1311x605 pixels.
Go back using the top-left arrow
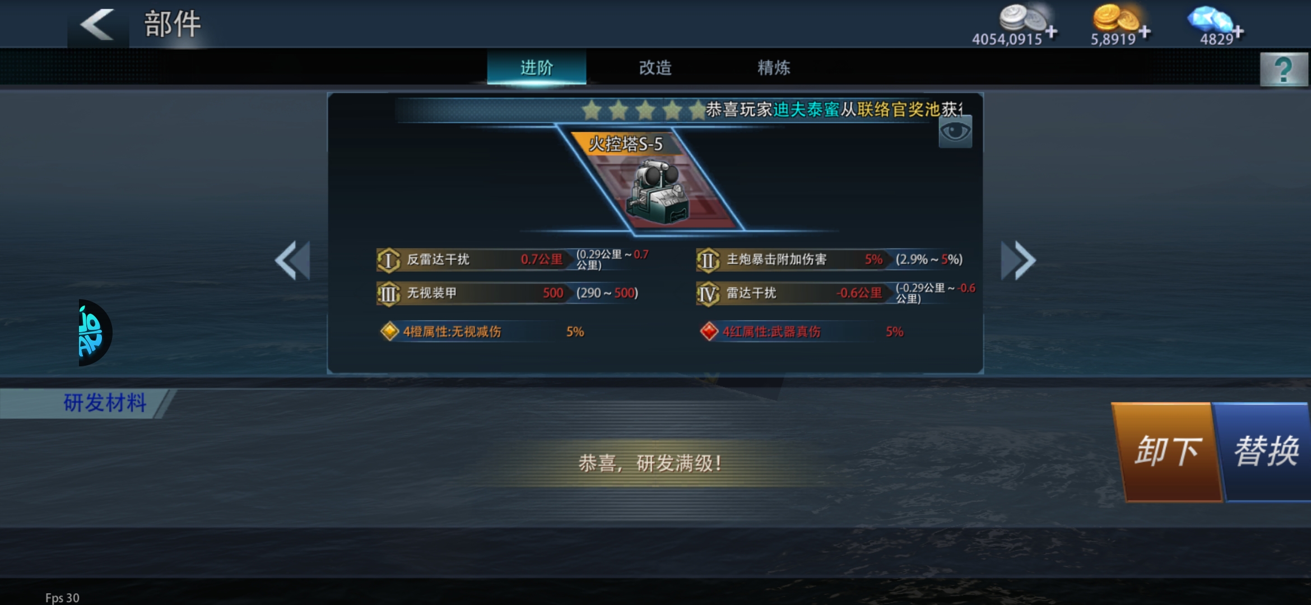pyautogui.click(x=97, y=25)
